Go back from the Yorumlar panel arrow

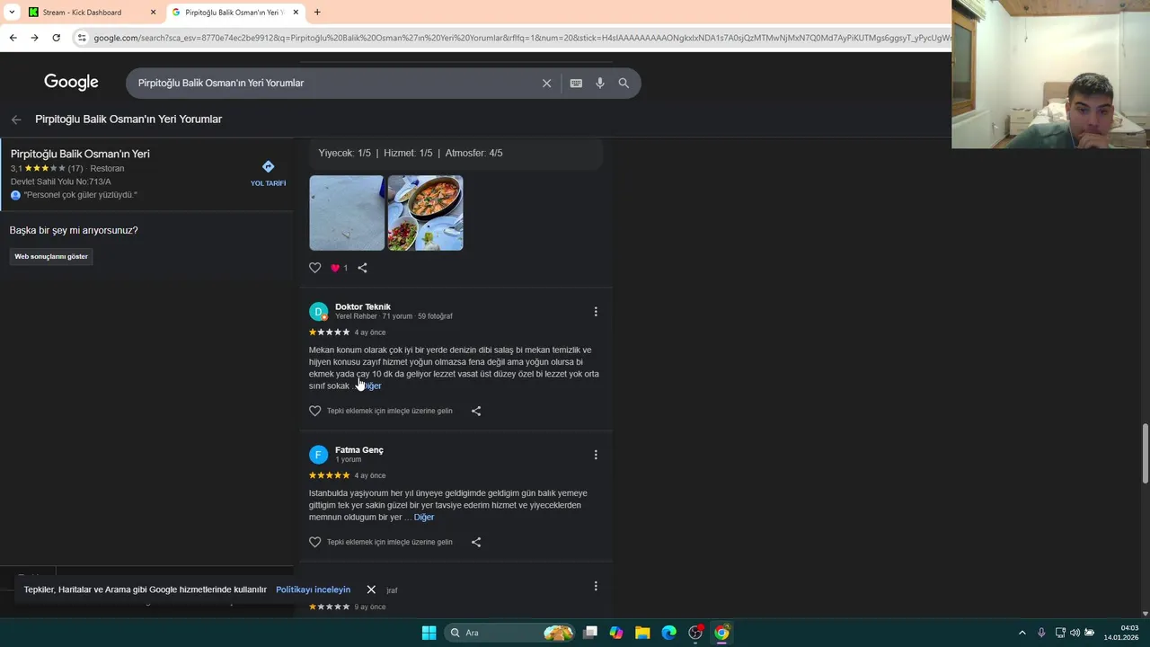click(x=16, y=120)
